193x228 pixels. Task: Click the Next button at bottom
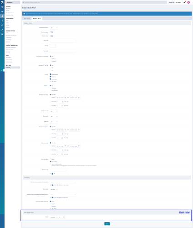coord(107,224)
